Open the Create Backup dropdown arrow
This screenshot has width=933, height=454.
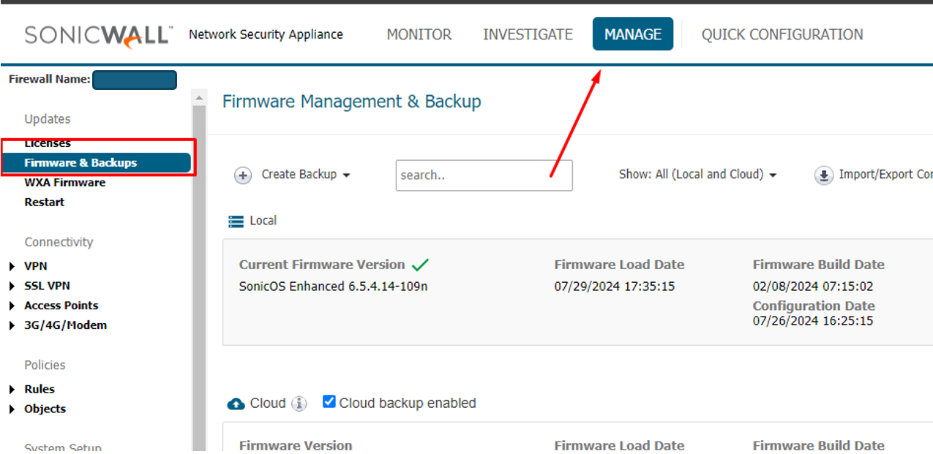pos(346,175)
